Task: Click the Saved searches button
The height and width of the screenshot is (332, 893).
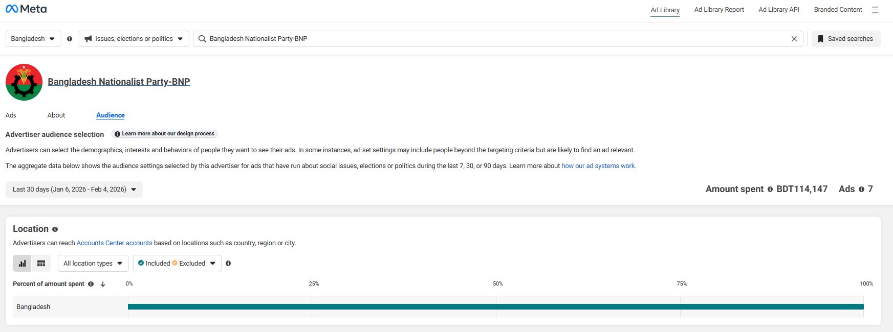Action: click(845, 39)
